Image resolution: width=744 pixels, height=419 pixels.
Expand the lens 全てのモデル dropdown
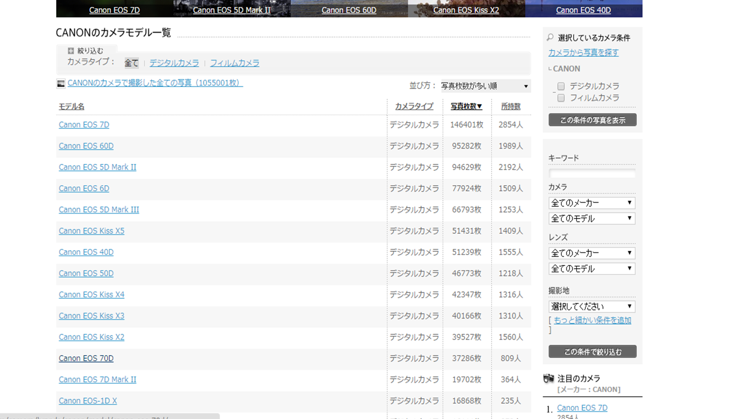coord(592,269)
